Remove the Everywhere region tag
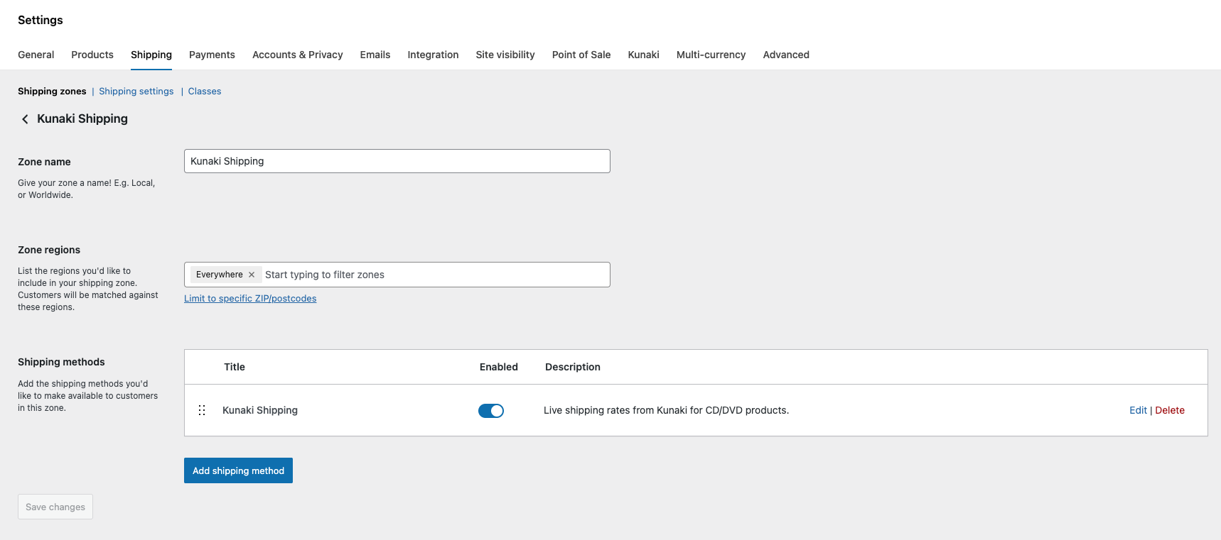Viewport: 1221px width, 540px height. tap(252, 275)
